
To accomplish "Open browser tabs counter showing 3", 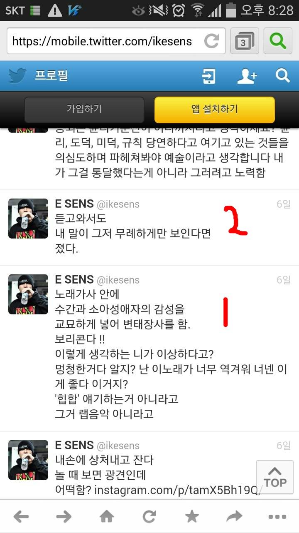I will pos(244,41).
